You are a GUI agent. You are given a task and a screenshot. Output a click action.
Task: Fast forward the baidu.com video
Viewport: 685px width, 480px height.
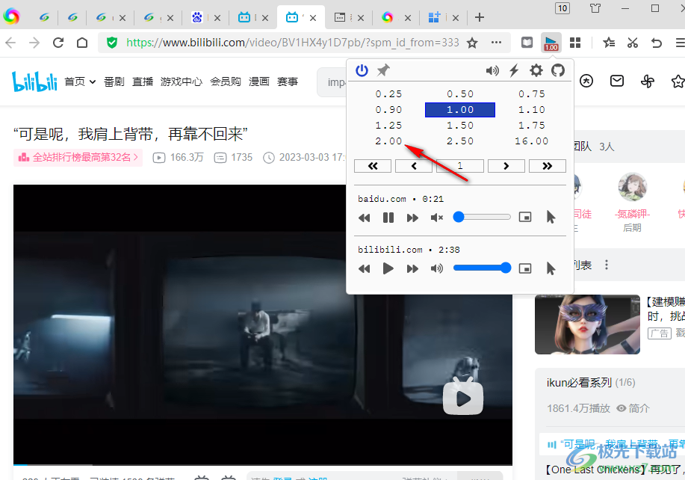412,218
